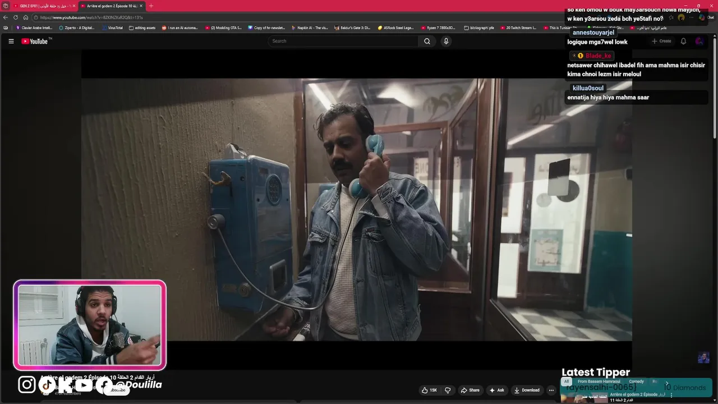Focus the browser address bar URL

click(91, 17)
